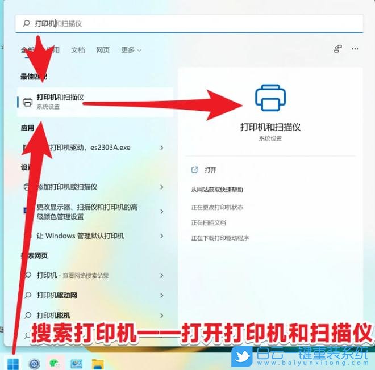Click the Windows Start button on taskbar
The height and width of the screenshot is (370, 375).
click(13, 364)
